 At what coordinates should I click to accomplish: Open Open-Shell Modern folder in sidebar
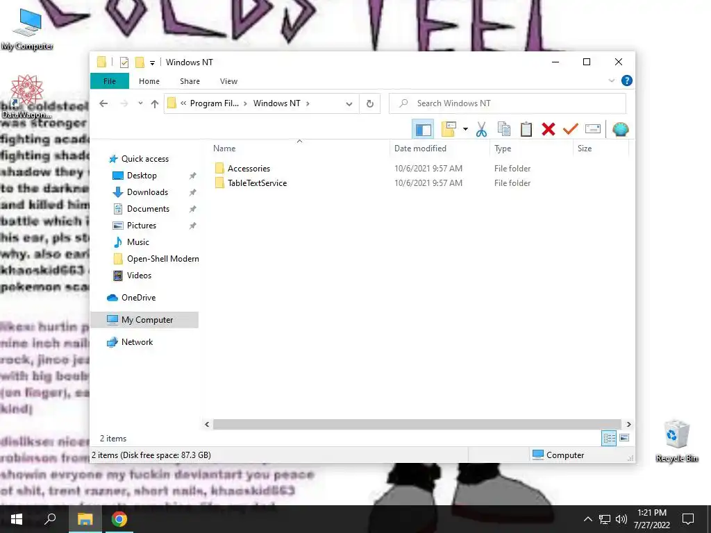click(162, 259)
